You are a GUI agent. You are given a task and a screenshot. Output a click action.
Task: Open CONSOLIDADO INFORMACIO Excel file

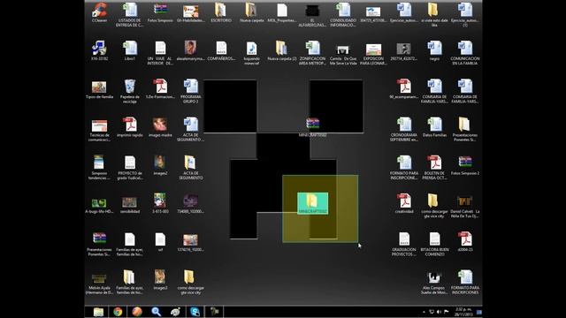pos(343,15)
